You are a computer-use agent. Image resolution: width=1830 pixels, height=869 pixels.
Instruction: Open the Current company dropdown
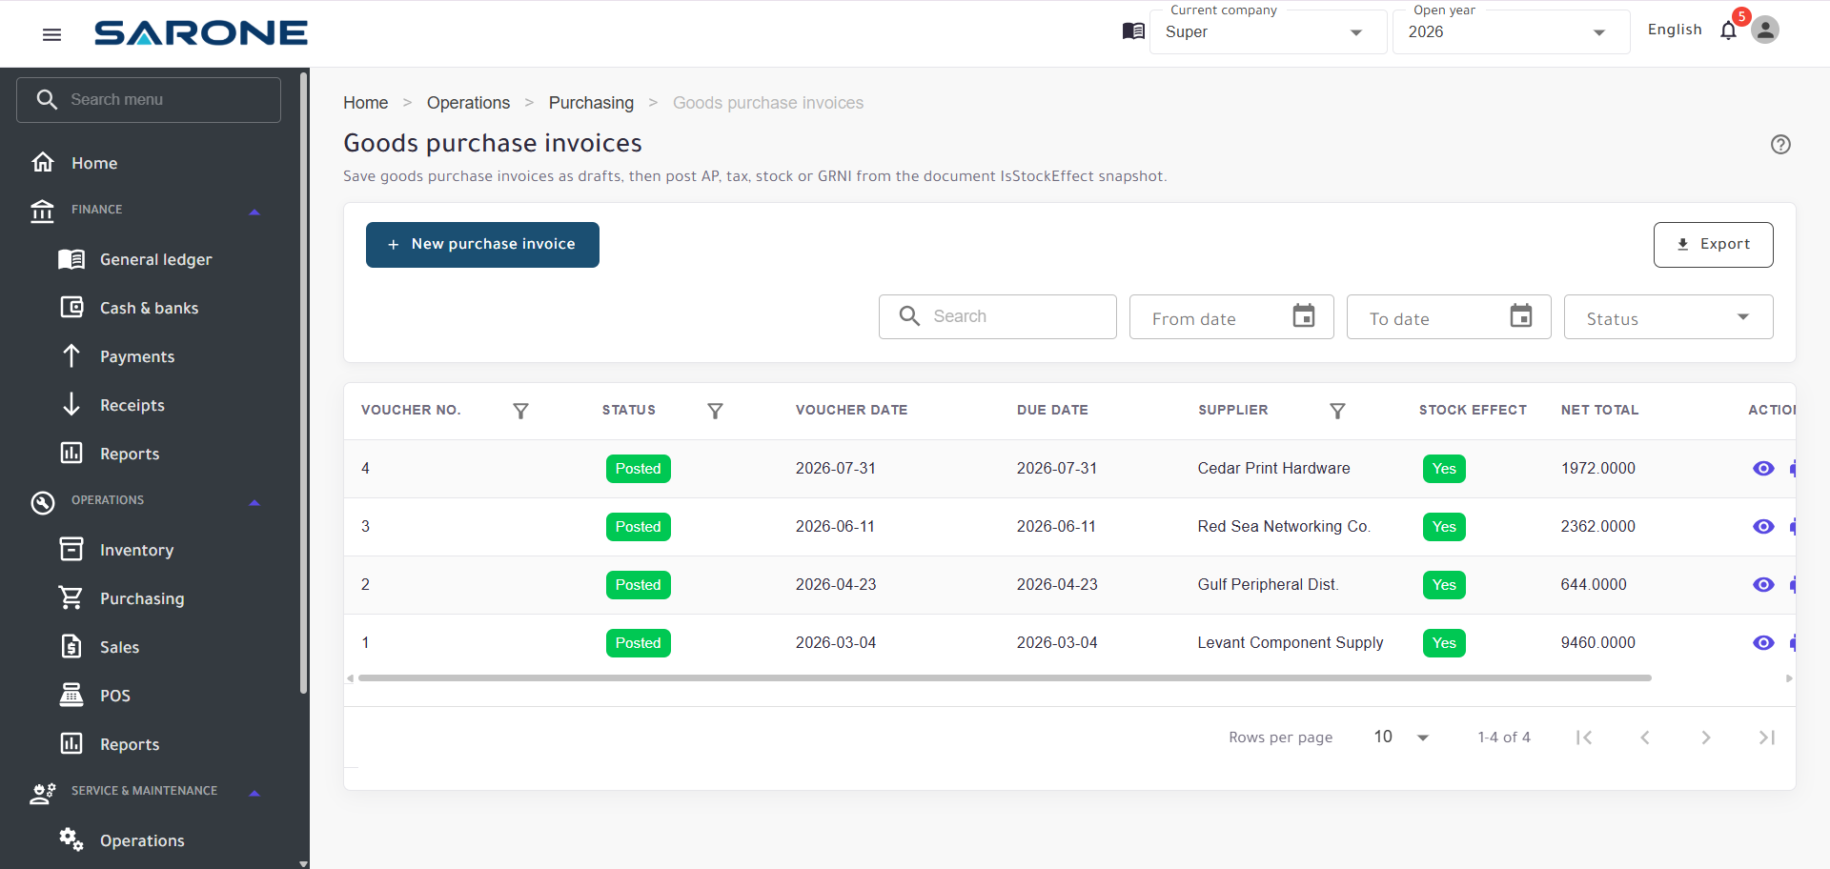pos(1268,32)
